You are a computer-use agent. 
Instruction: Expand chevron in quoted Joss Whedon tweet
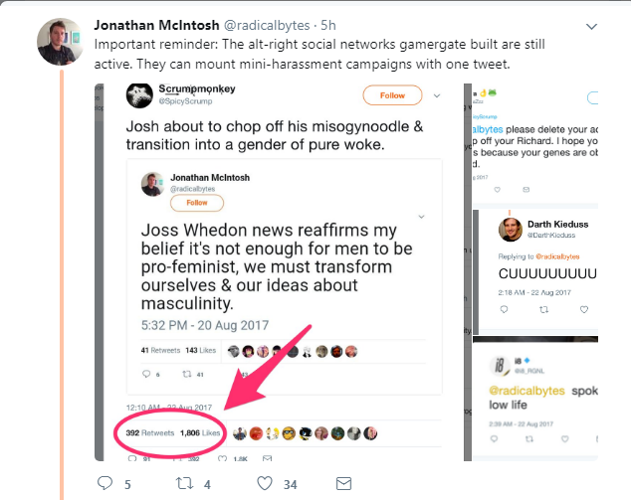(x=421, y=217)
